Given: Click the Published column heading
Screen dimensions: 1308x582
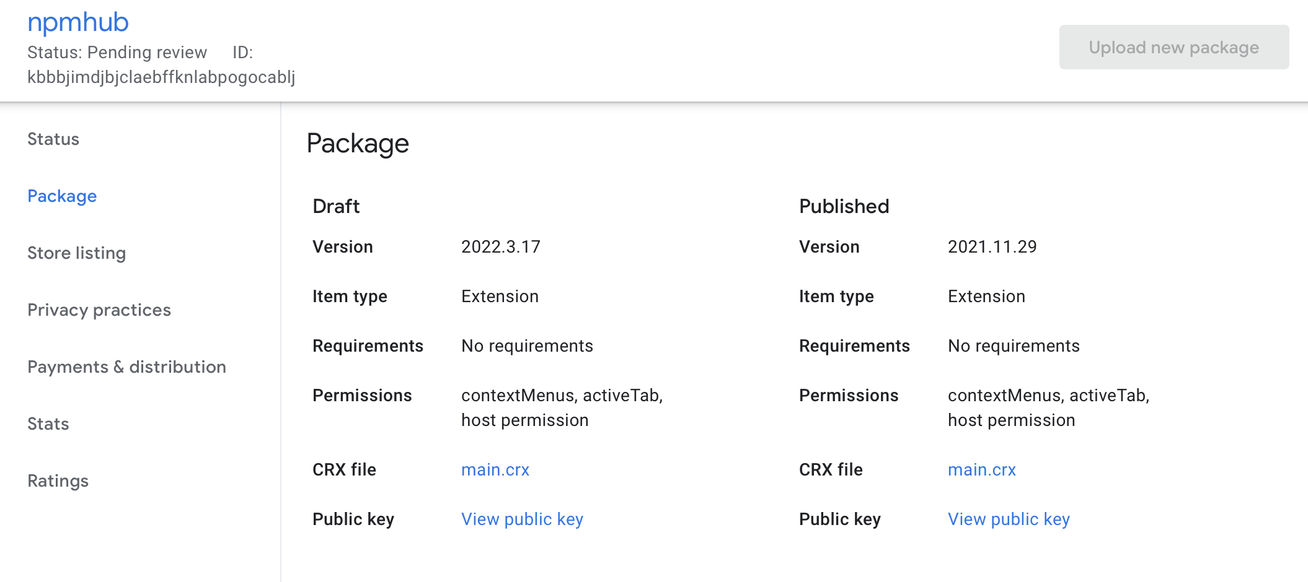Looking at the screenshot, I should point(844,206).
